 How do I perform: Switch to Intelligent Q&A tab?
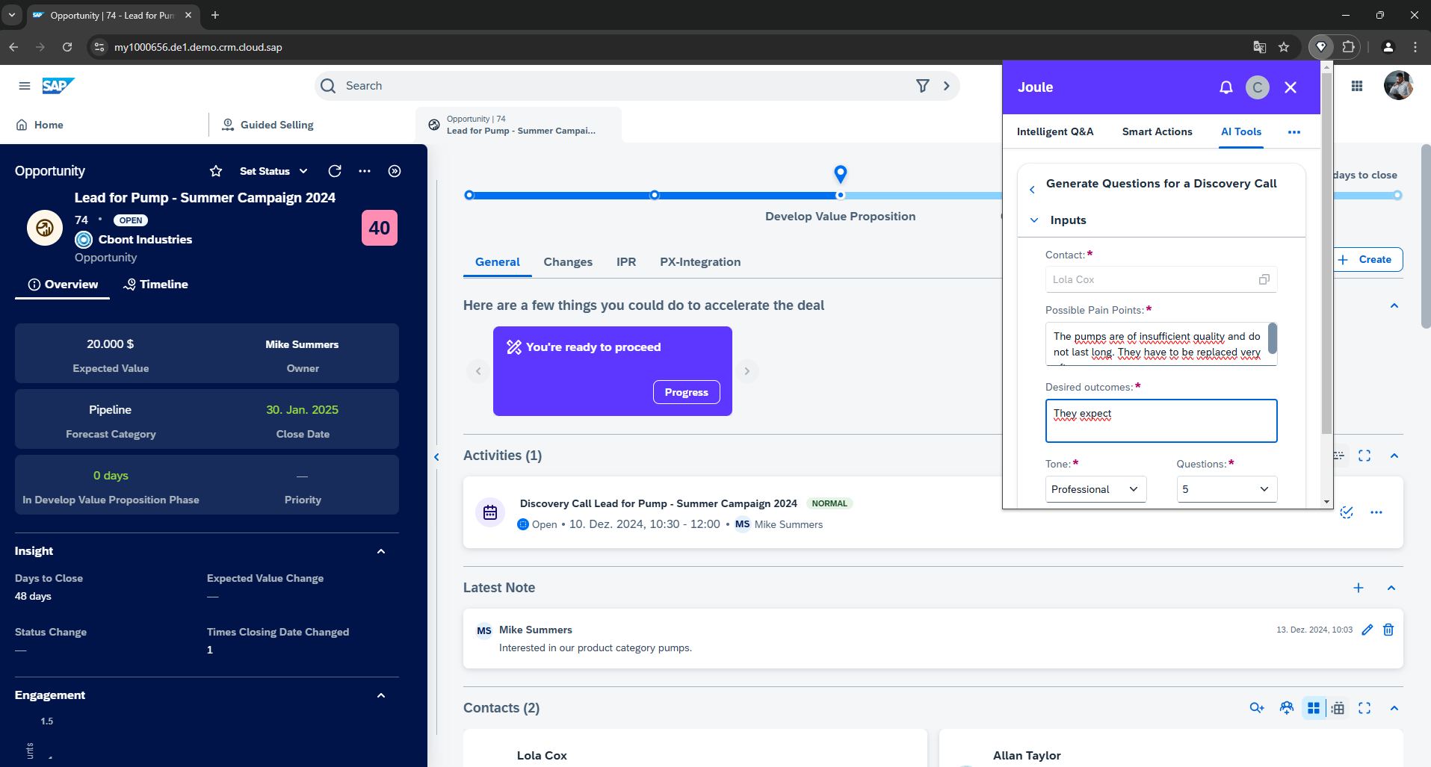point(1055,131)
